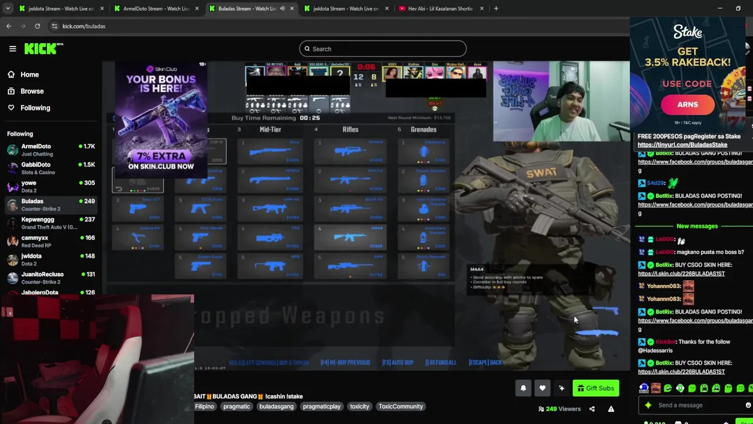The image size is (753, 424).
Task: Click the streamer webcam overlay in video
Action: [561, 101]
